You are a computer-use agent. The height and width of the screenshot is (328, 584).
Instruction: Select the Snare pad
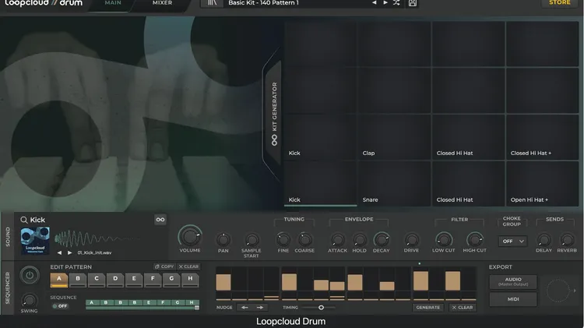tap(394, 183)
